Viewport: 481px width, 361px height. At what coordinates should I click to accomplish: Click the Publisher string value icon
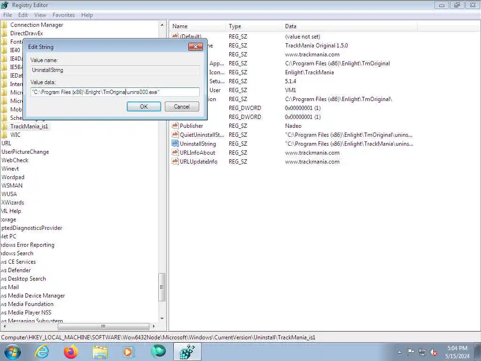(175, 126)
